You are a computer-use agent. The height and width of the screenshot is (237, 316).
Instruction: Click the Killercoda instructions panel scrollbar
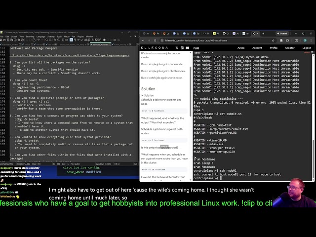click(x=191, y=91)
